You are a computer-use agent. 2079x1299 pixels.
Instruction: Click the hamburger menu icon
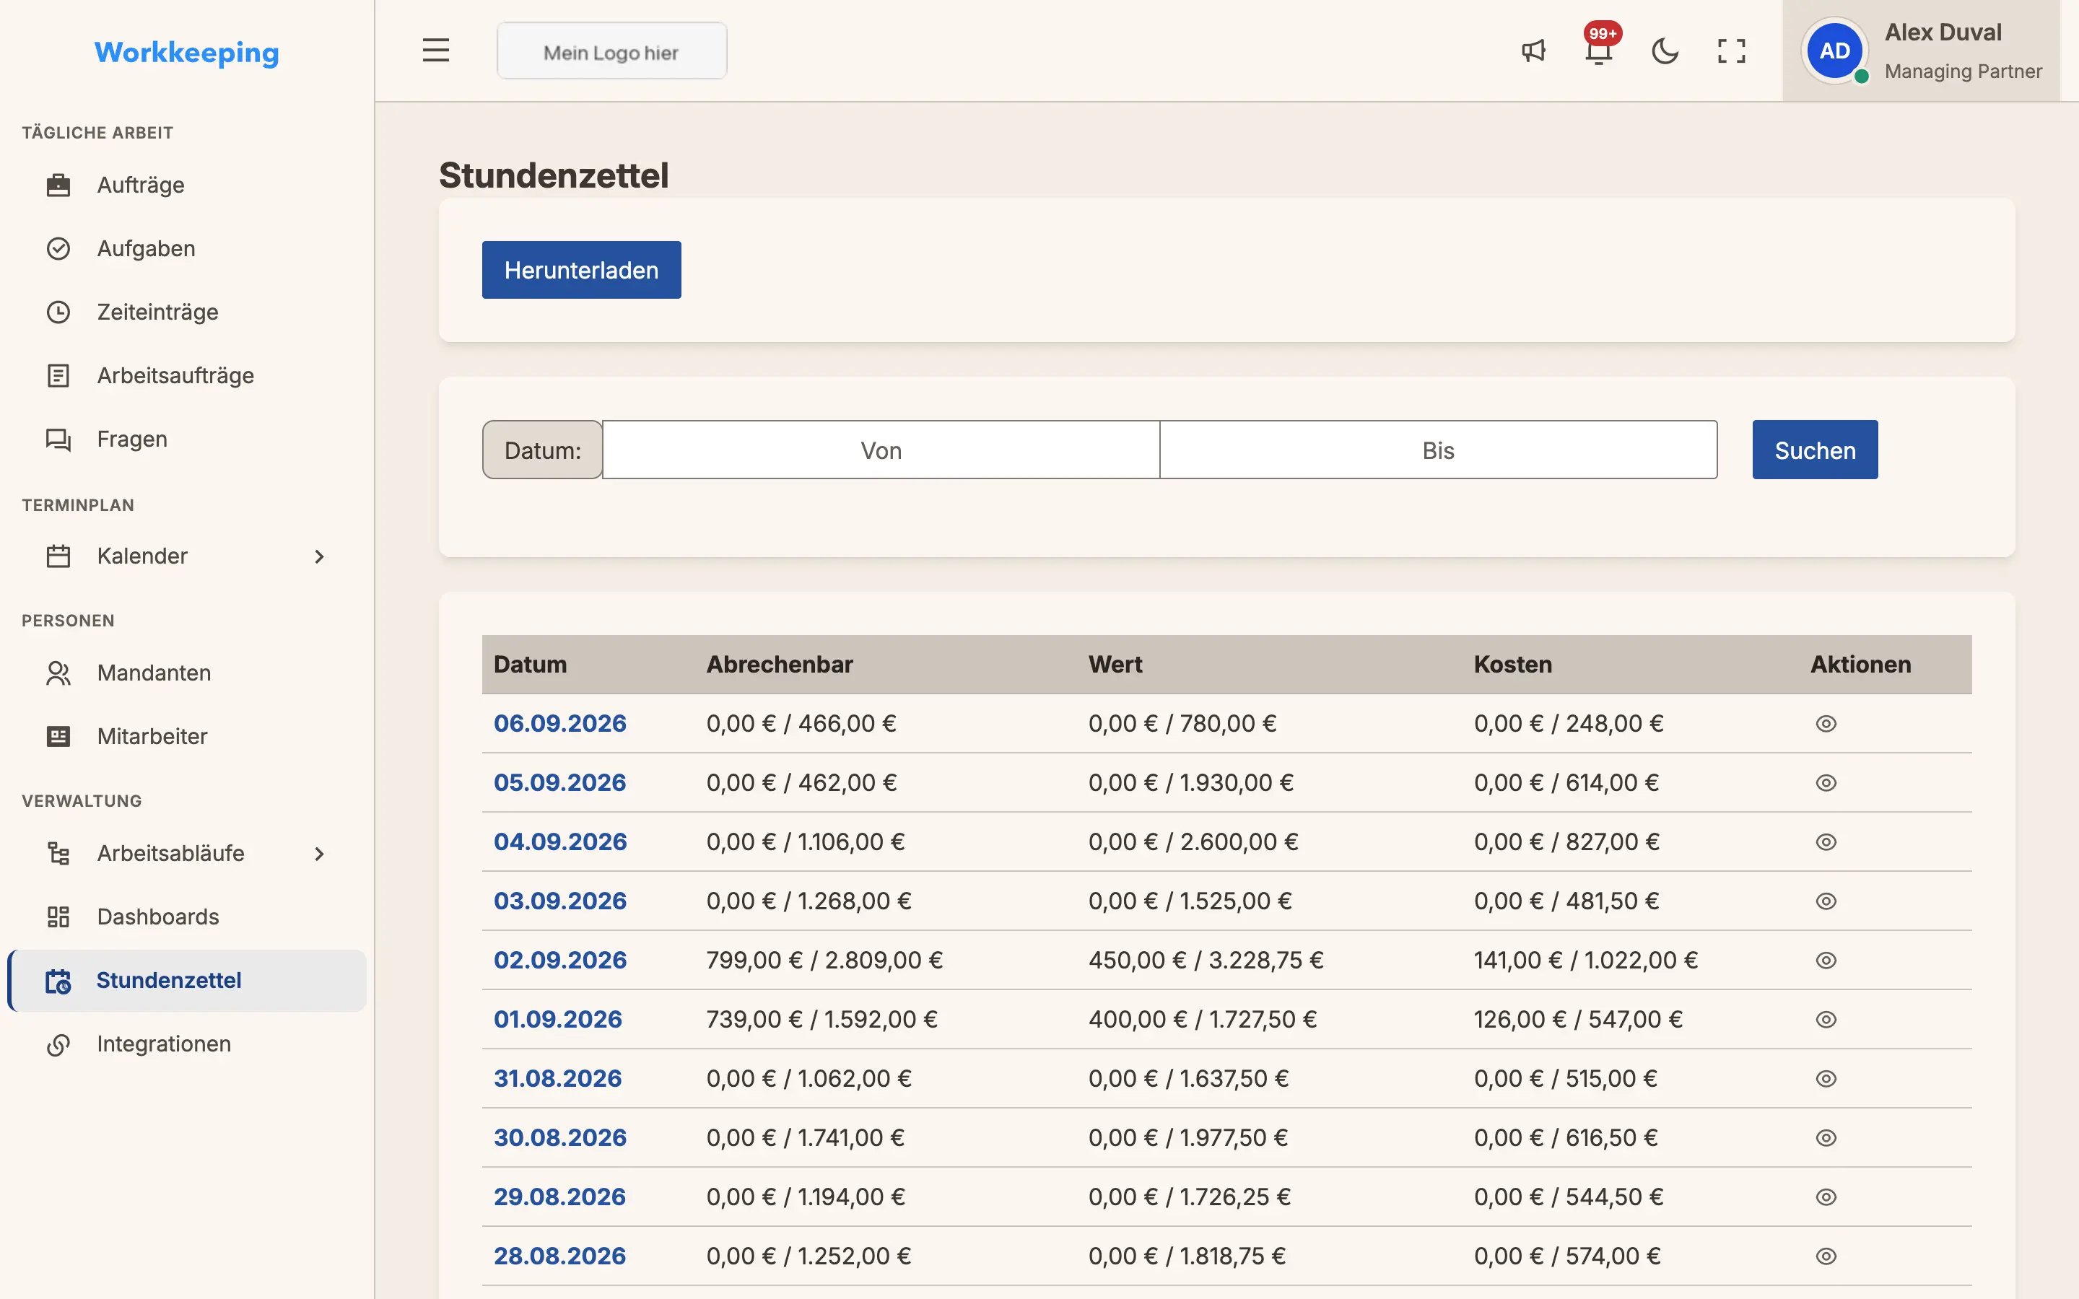click(x=435, y=51)
